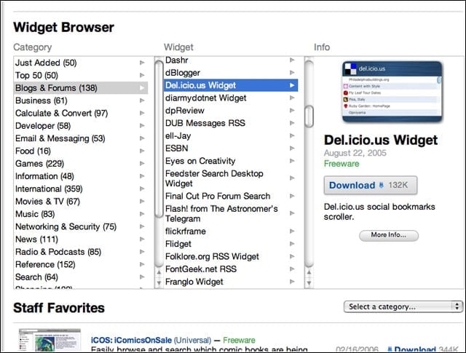The width and height of the screenshot is (466, 353).
Task: Click category list scroll down arrow
Action: click(159, 282)
